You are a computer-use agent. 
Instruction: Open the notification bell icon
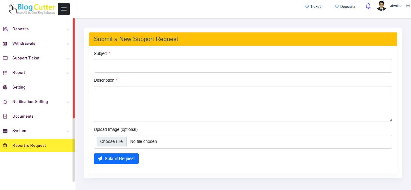click(368, 6)
